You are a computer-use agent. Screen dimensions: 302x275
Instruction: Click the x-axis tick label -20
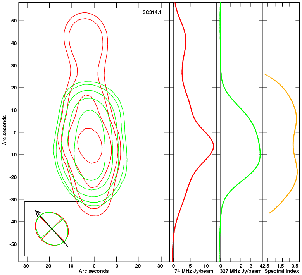pyautogui.click(x=137, y=266)
